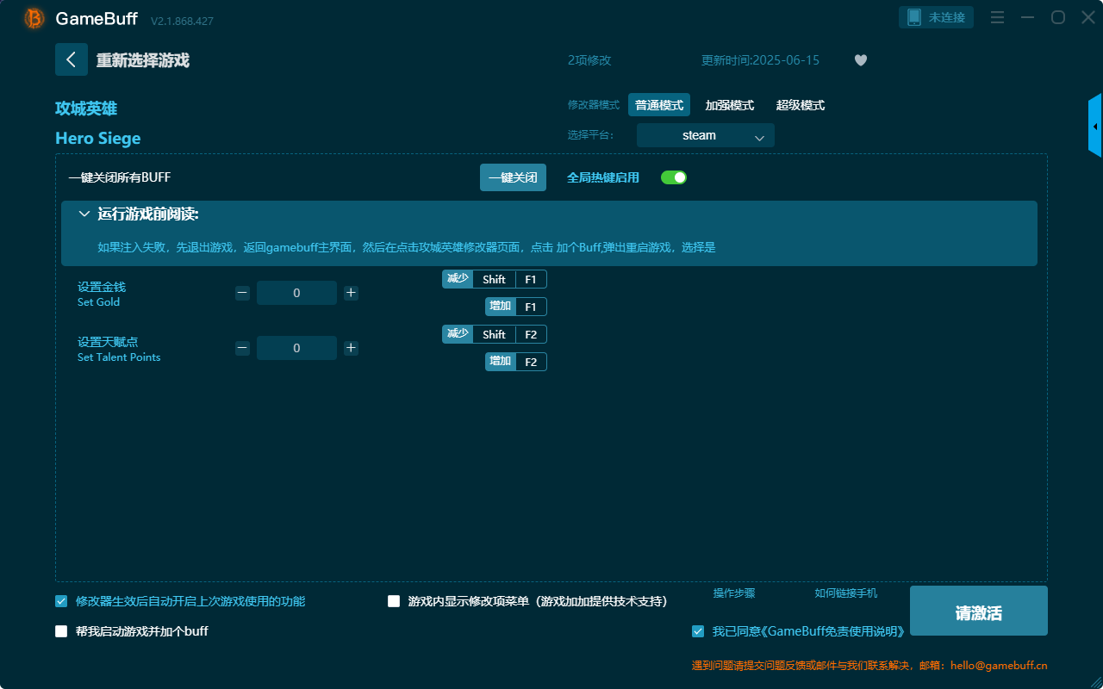The width and height of the screenshot is (1103, 689).
Task: Switch to 加强模式 tab
Action: pos(730,105)
